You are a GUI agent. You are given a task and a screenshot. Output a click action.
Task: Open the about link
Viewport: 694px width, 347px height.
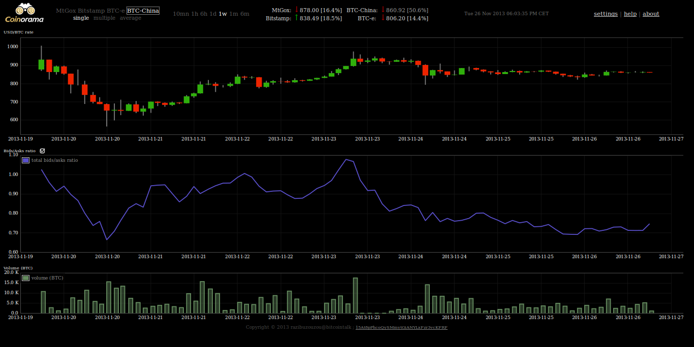(x=651, y=14)
